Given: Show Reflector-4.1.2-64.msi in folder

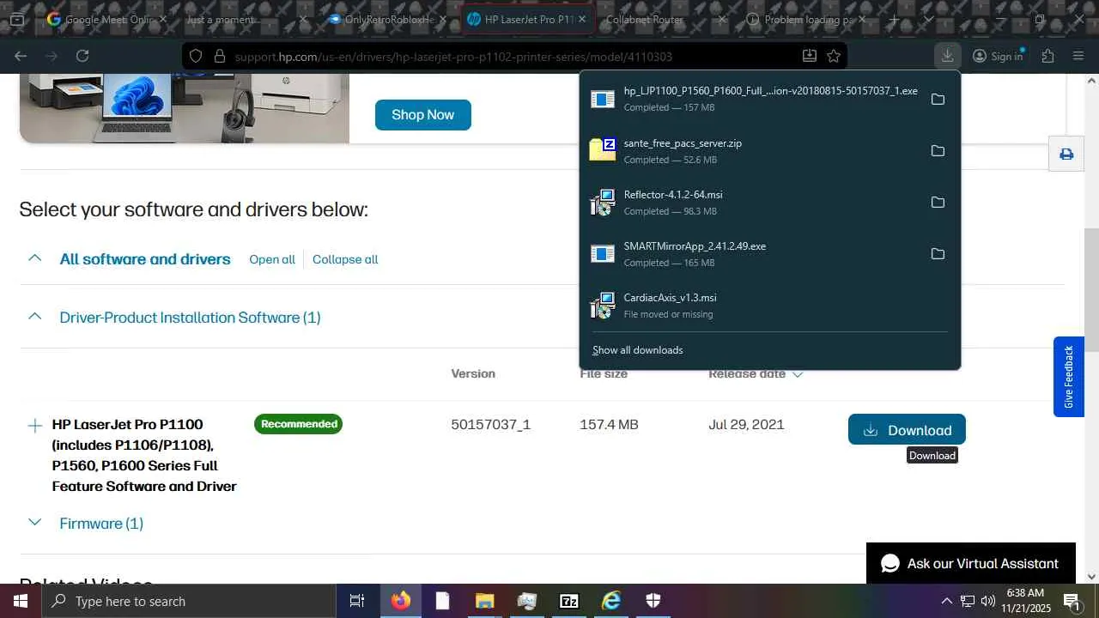Looking at the screenshot, I should pyautogui.click(x=938, y=203).
